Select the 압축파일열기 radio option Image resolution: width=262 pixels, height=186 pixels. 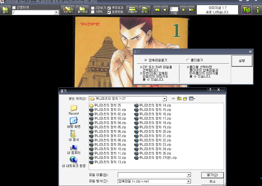(146, 60)
